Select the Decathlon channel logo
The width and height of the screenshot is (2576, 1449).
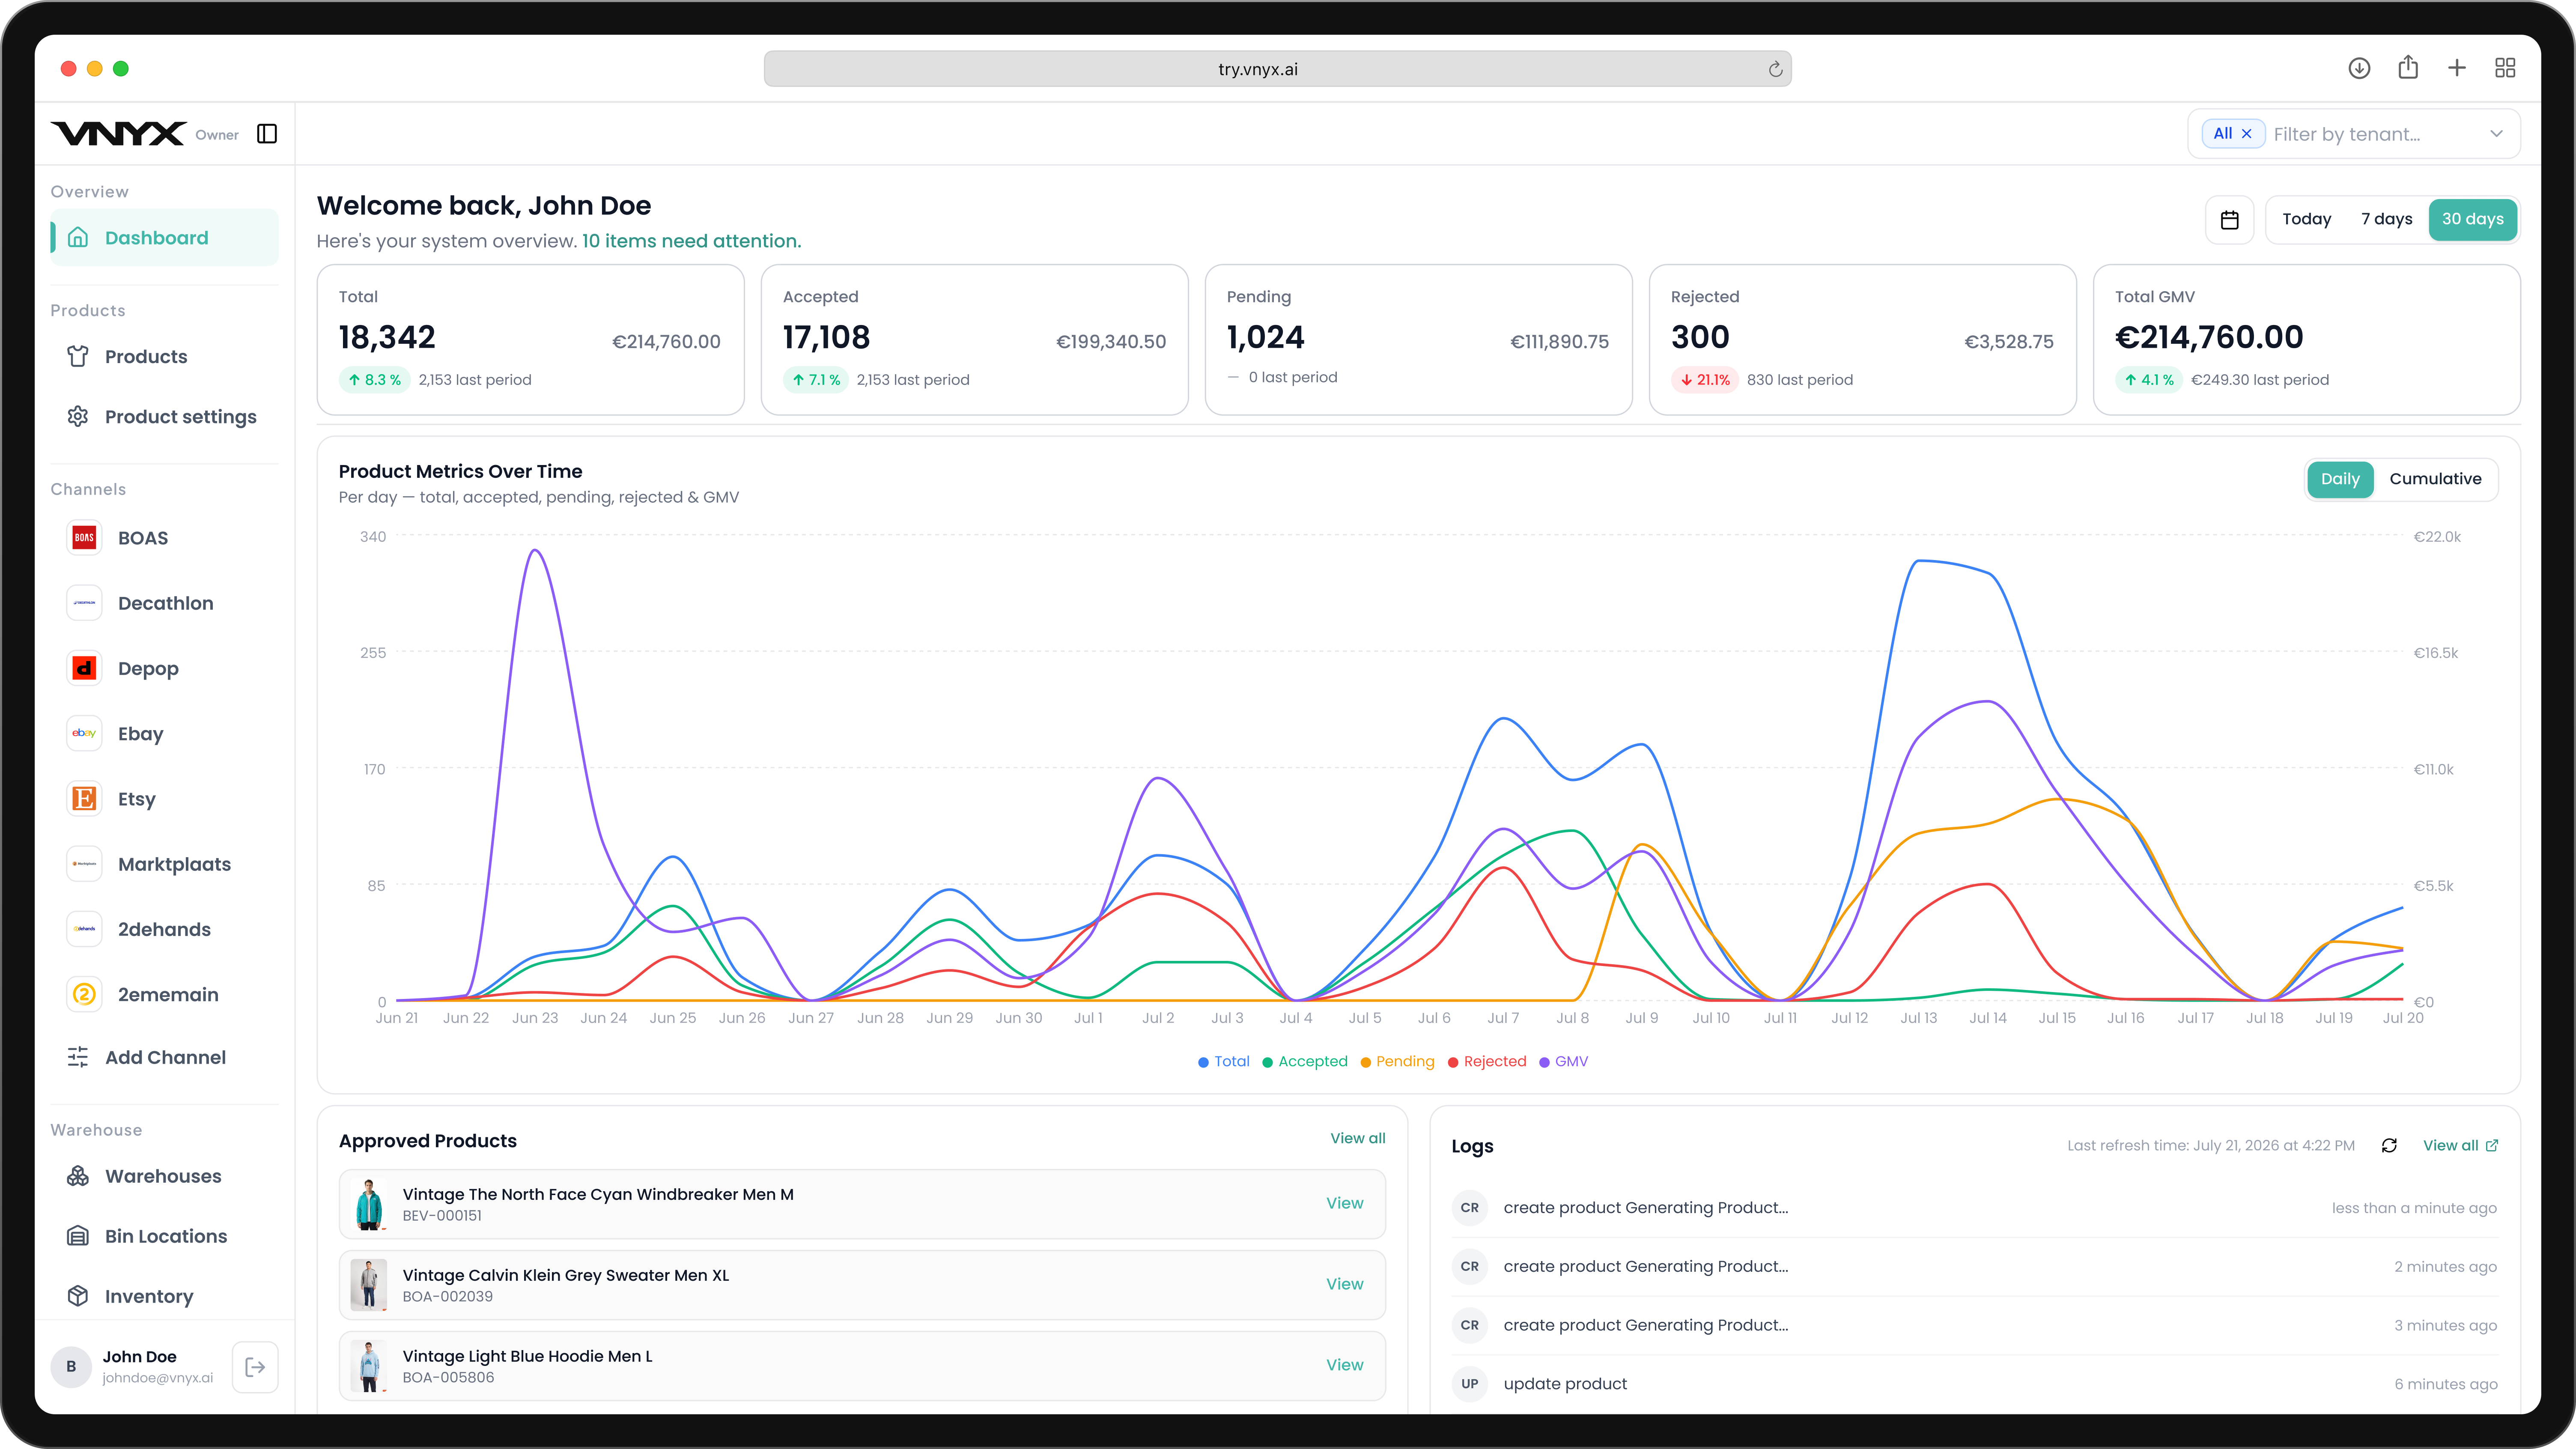coord(84,603)
